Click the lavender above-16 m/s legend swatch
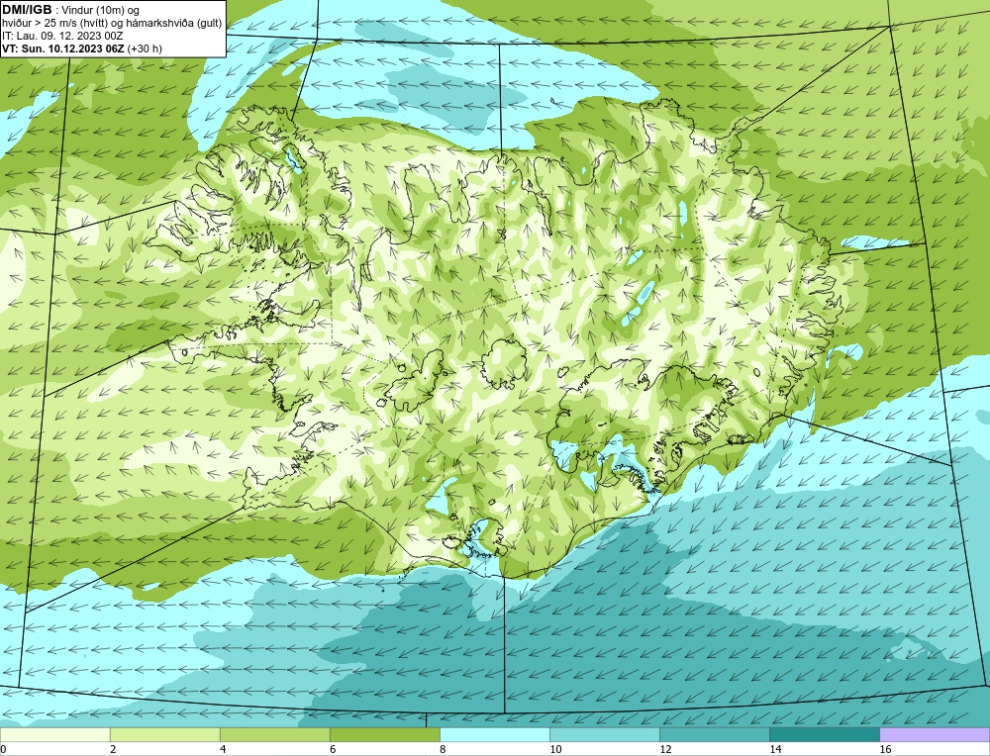Viewport: 990px width, 756px height. (935, 734)
